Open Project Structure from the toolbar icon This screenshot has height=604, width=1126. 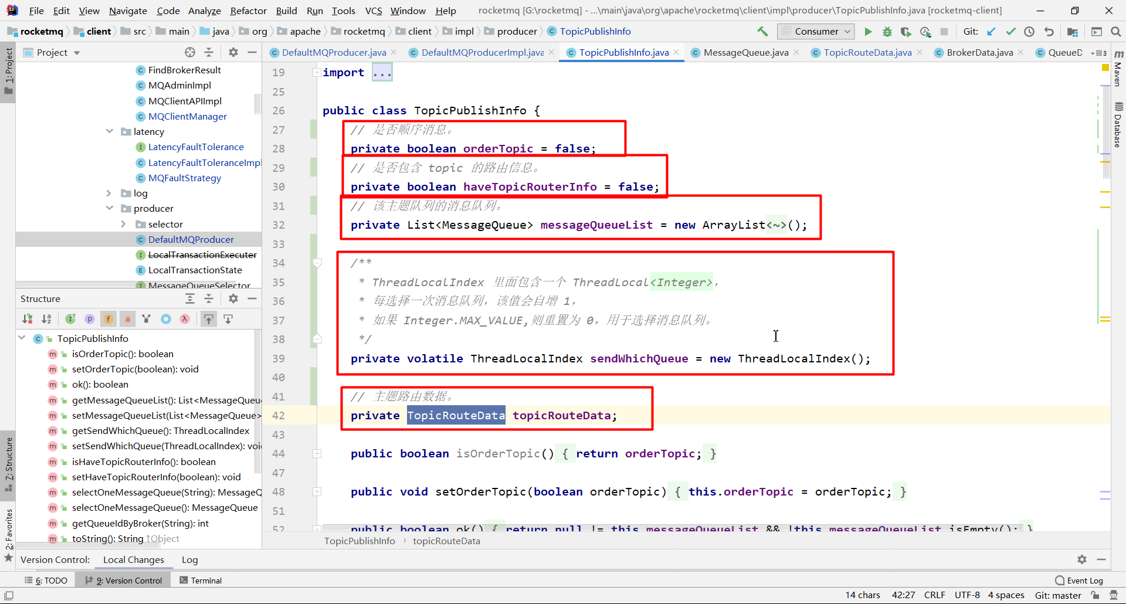click(1073, 32)
